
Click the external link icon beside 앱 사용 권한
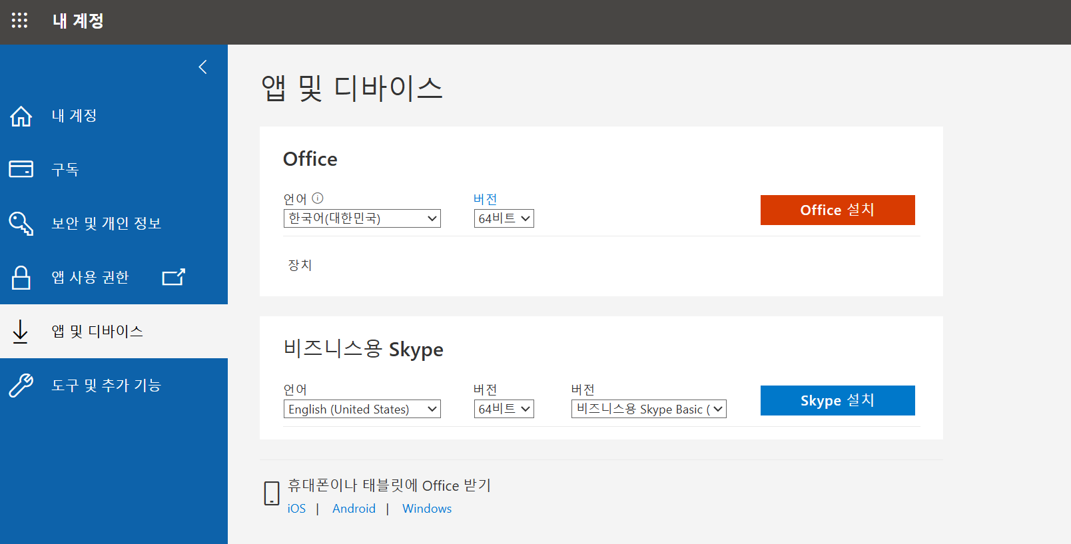174,277
